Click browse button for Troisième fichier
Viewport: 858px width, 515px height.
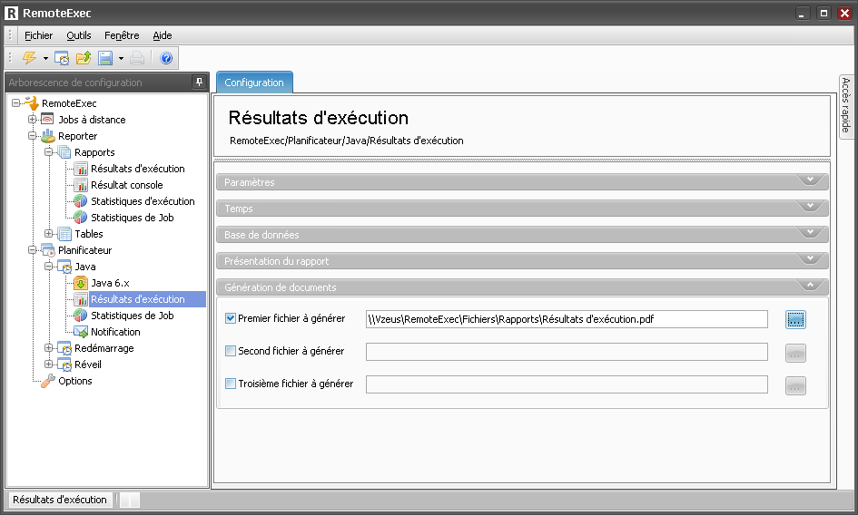(795, 386)
